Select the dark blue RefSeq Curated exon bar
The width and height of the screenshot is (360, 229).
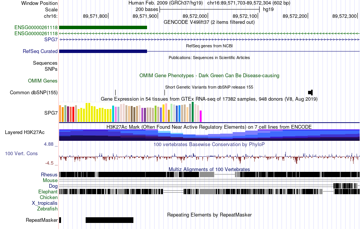tap(103, 51)
